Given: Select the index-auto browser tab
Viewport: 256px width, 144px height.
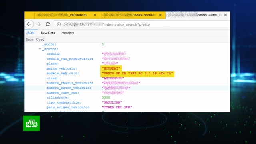Looking at the screenshot, I should coord(198,15).
